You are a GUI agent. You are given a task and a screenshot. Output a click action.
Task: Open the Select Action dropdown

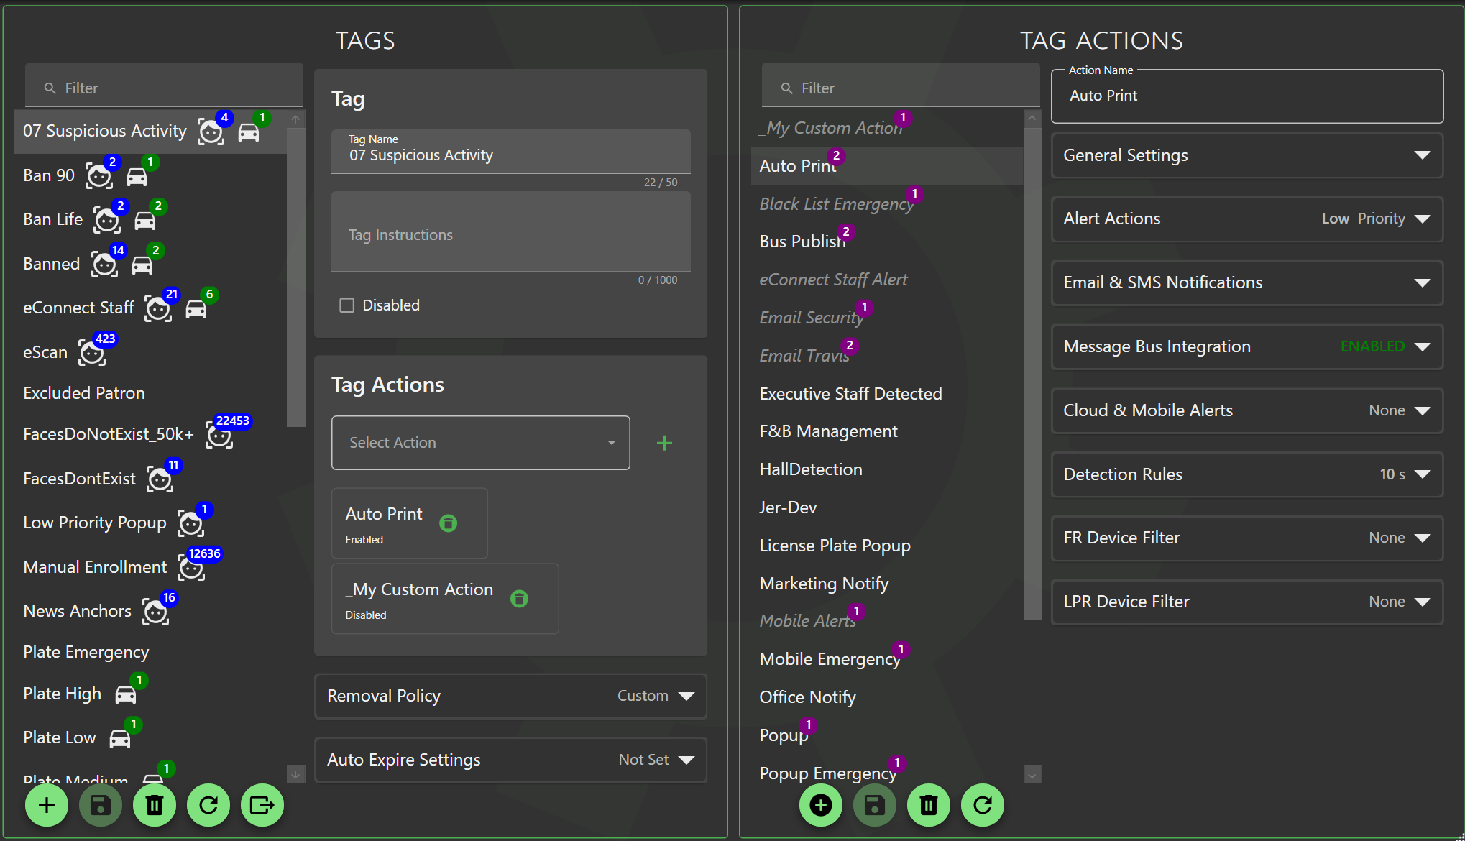coord(480,443)
